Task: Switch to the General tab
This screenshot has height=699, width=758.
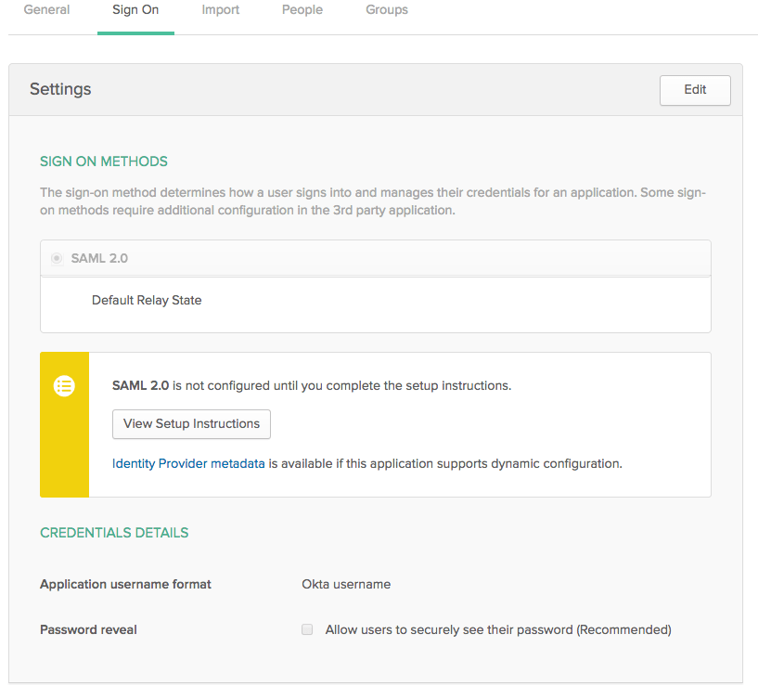Action: tap(47, 10)
